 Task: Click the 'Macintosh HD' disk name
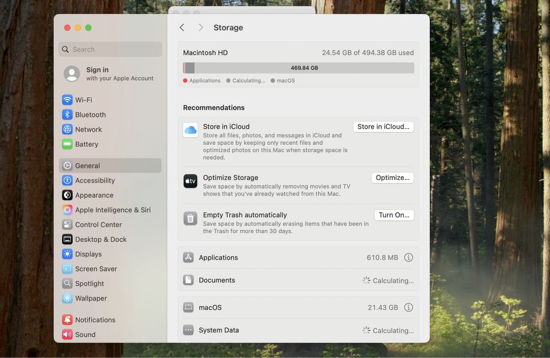[x=205, y=53]
